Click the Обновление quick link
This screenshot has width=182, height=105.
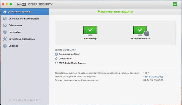pyautogui.click(x=65, y=58)
